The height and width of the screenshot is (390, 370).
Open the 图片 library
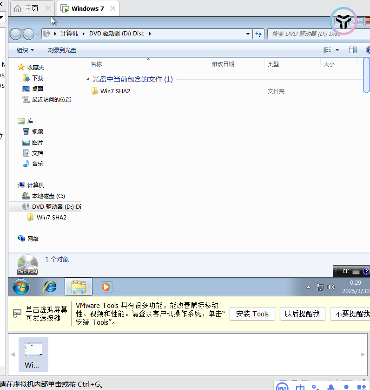[38, 143]
